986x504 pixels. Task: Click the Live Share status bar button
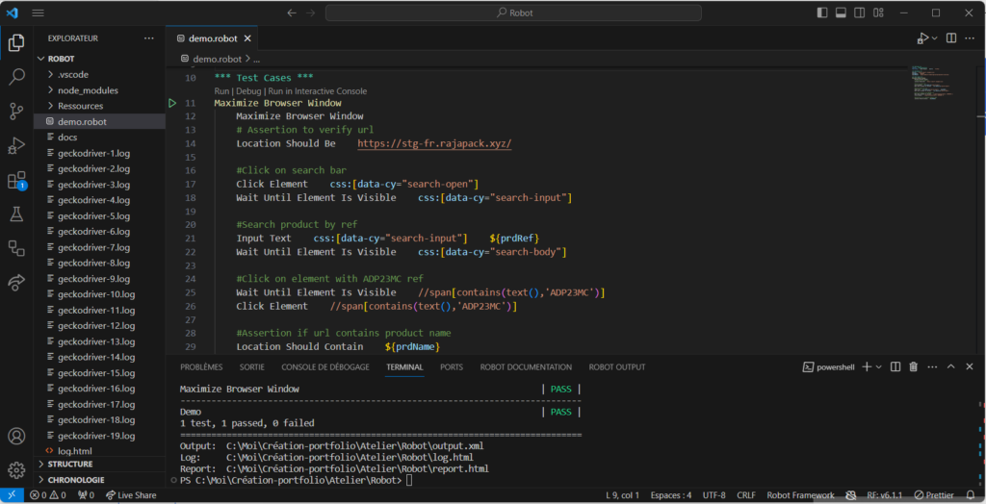tap(131, 495)
